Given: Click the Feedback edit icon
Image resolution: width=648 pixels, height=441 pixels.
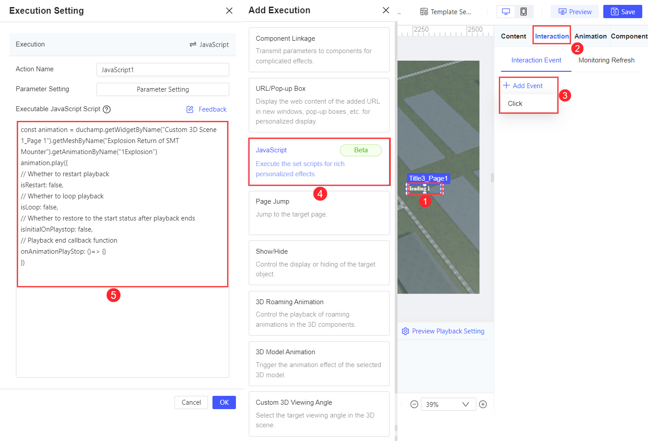Looking at the screenshot, I should click(190, 109).
